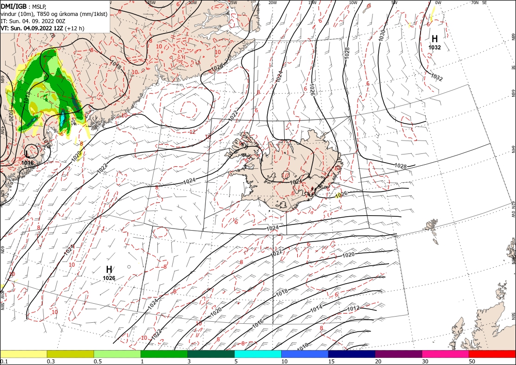Click the olive 0.3–0.5 legend swatch
This screenshot has width=516, height=365.
coord(70,354)
